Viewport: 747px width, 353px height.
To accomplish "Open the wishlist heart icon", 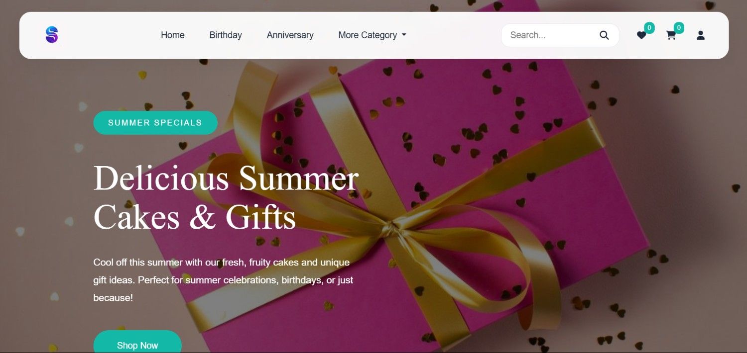I will tap(641, 35).
